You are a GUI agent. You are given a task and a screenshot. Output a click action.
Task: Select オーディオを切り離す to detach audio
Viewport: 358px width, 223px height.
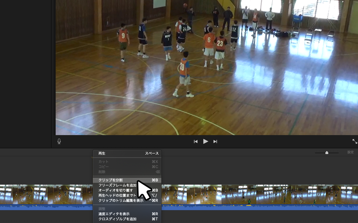click(116, 190)
